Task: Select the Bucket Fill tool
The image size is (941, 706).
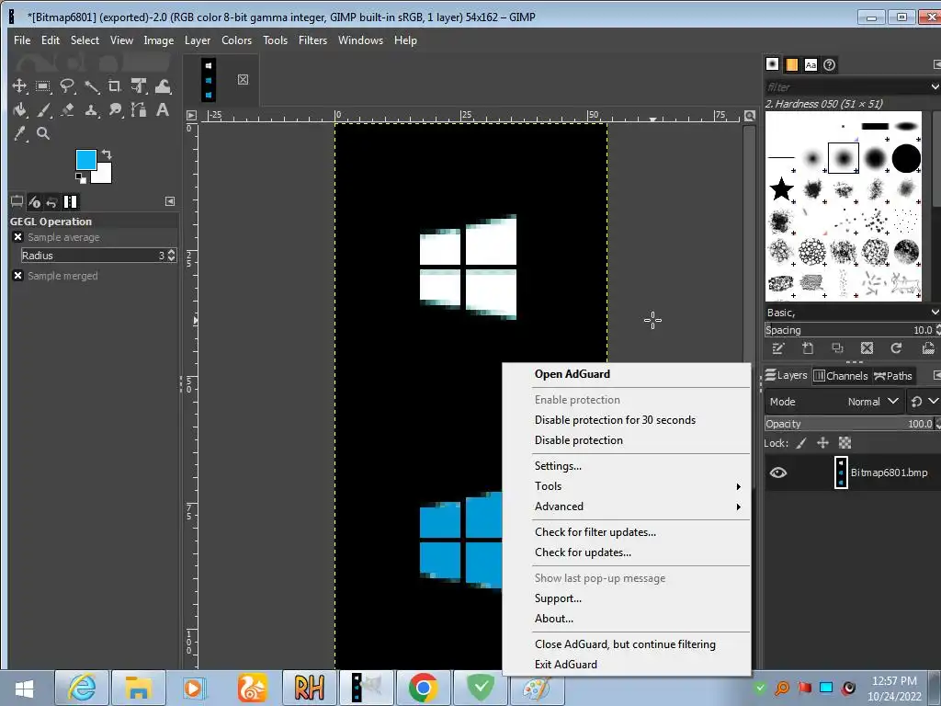Action: 19,110
